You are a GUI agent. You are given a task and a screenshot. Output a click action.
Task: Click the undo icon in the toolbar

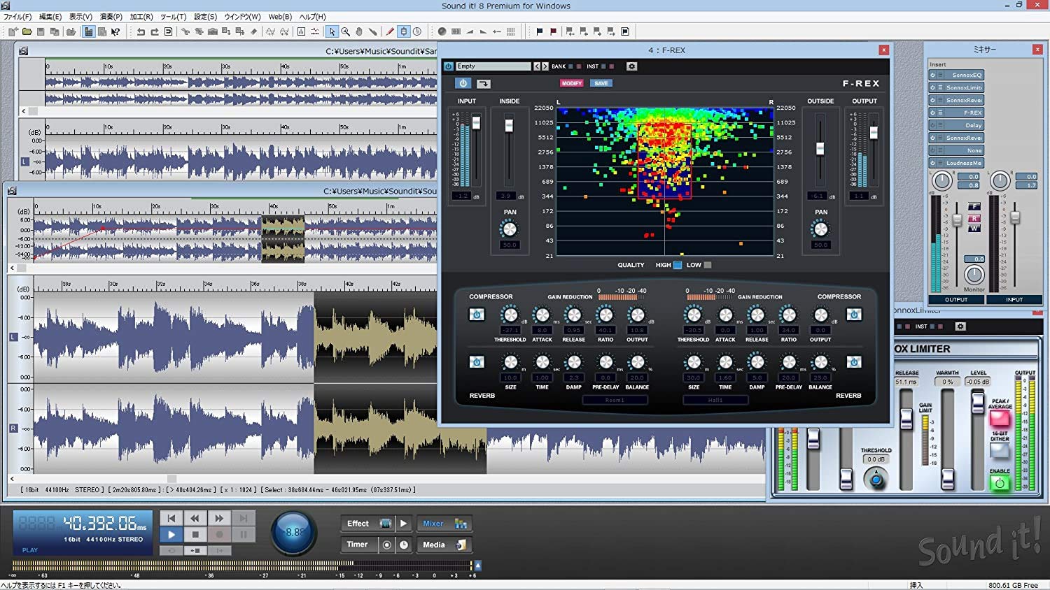(x=141, y=31)
